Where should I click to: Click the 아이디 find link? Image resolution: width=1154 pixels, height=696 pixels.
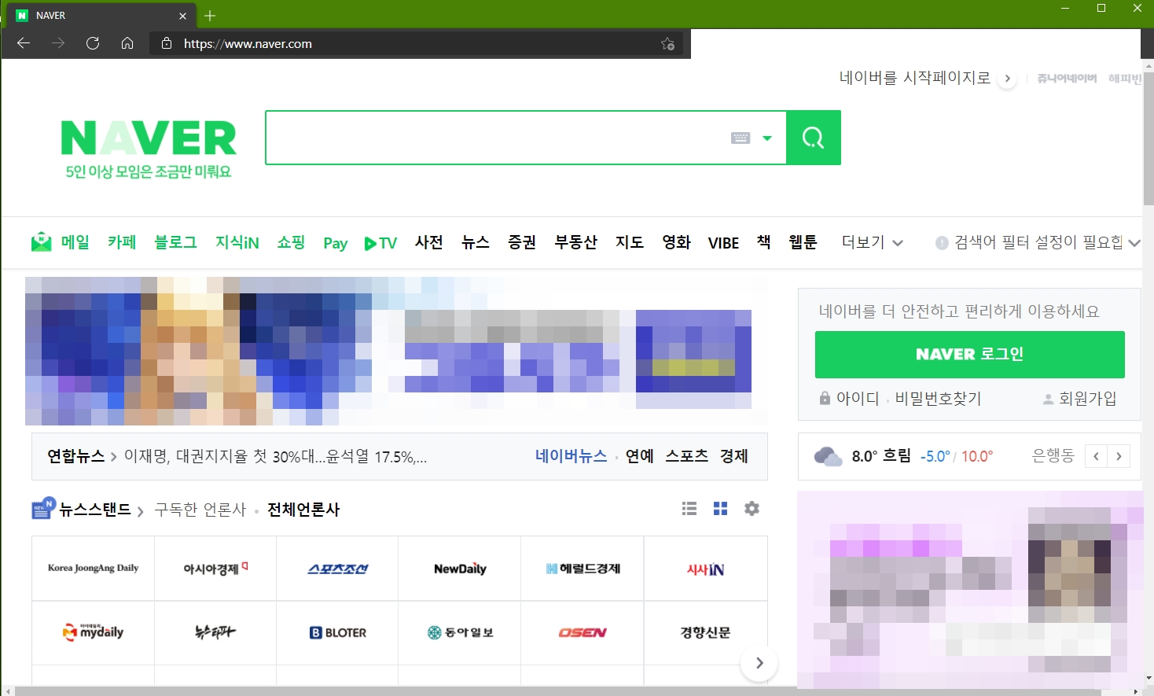pyautogui.click(x=858, y=399)
